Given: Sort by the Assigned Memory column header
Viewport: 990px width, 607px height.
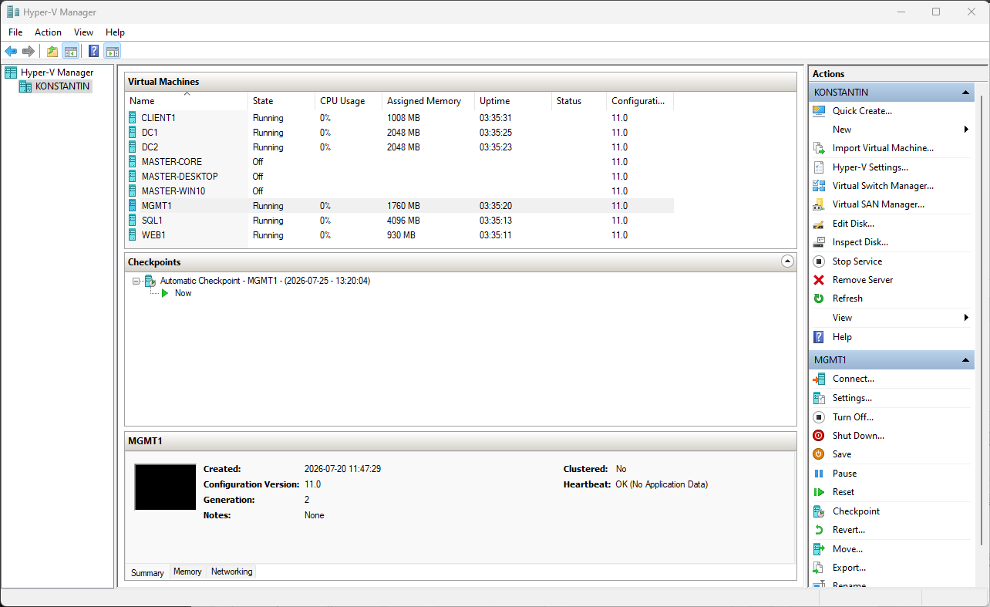Looking at the screenshot, I should coord(428,101).
